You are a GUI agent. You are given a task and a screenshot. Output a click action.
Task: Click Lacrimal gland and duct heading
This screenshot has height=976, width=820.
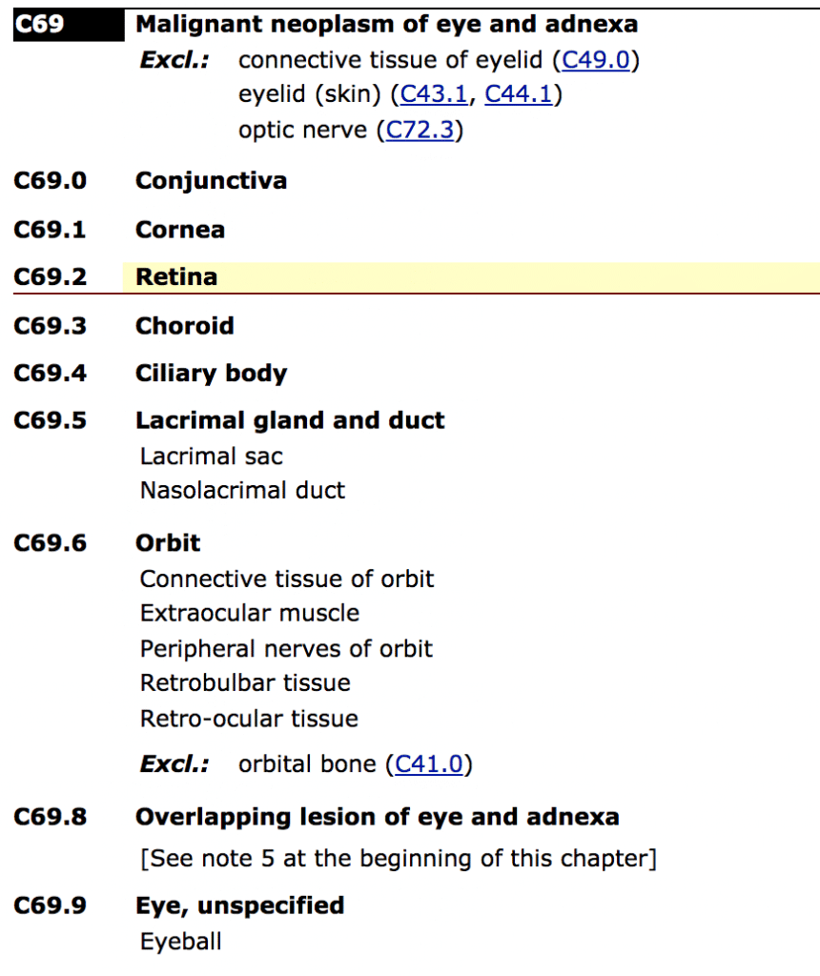coord(290,420)
